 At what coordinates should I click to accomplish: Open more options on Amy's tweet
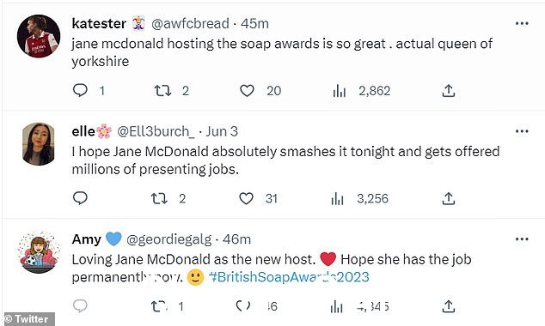522,239
